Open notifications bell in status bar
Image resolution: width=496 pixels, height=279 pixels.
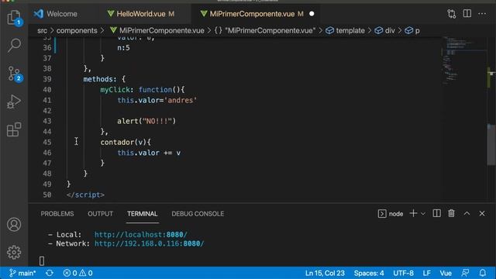point(482,273)
